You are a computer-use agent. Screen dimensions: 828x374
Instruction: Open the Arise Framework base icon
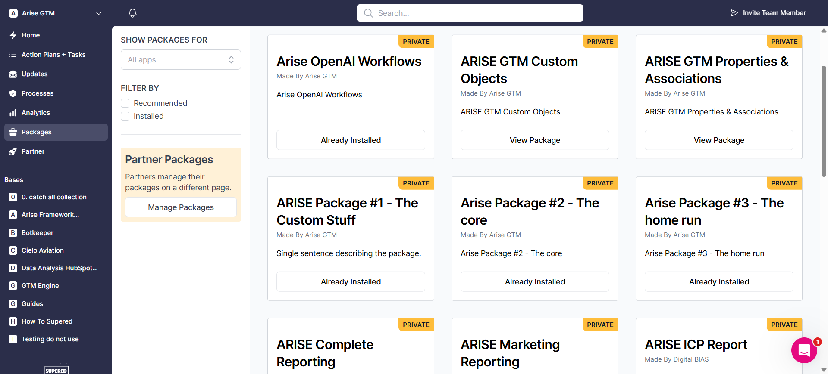coord(13,215)
